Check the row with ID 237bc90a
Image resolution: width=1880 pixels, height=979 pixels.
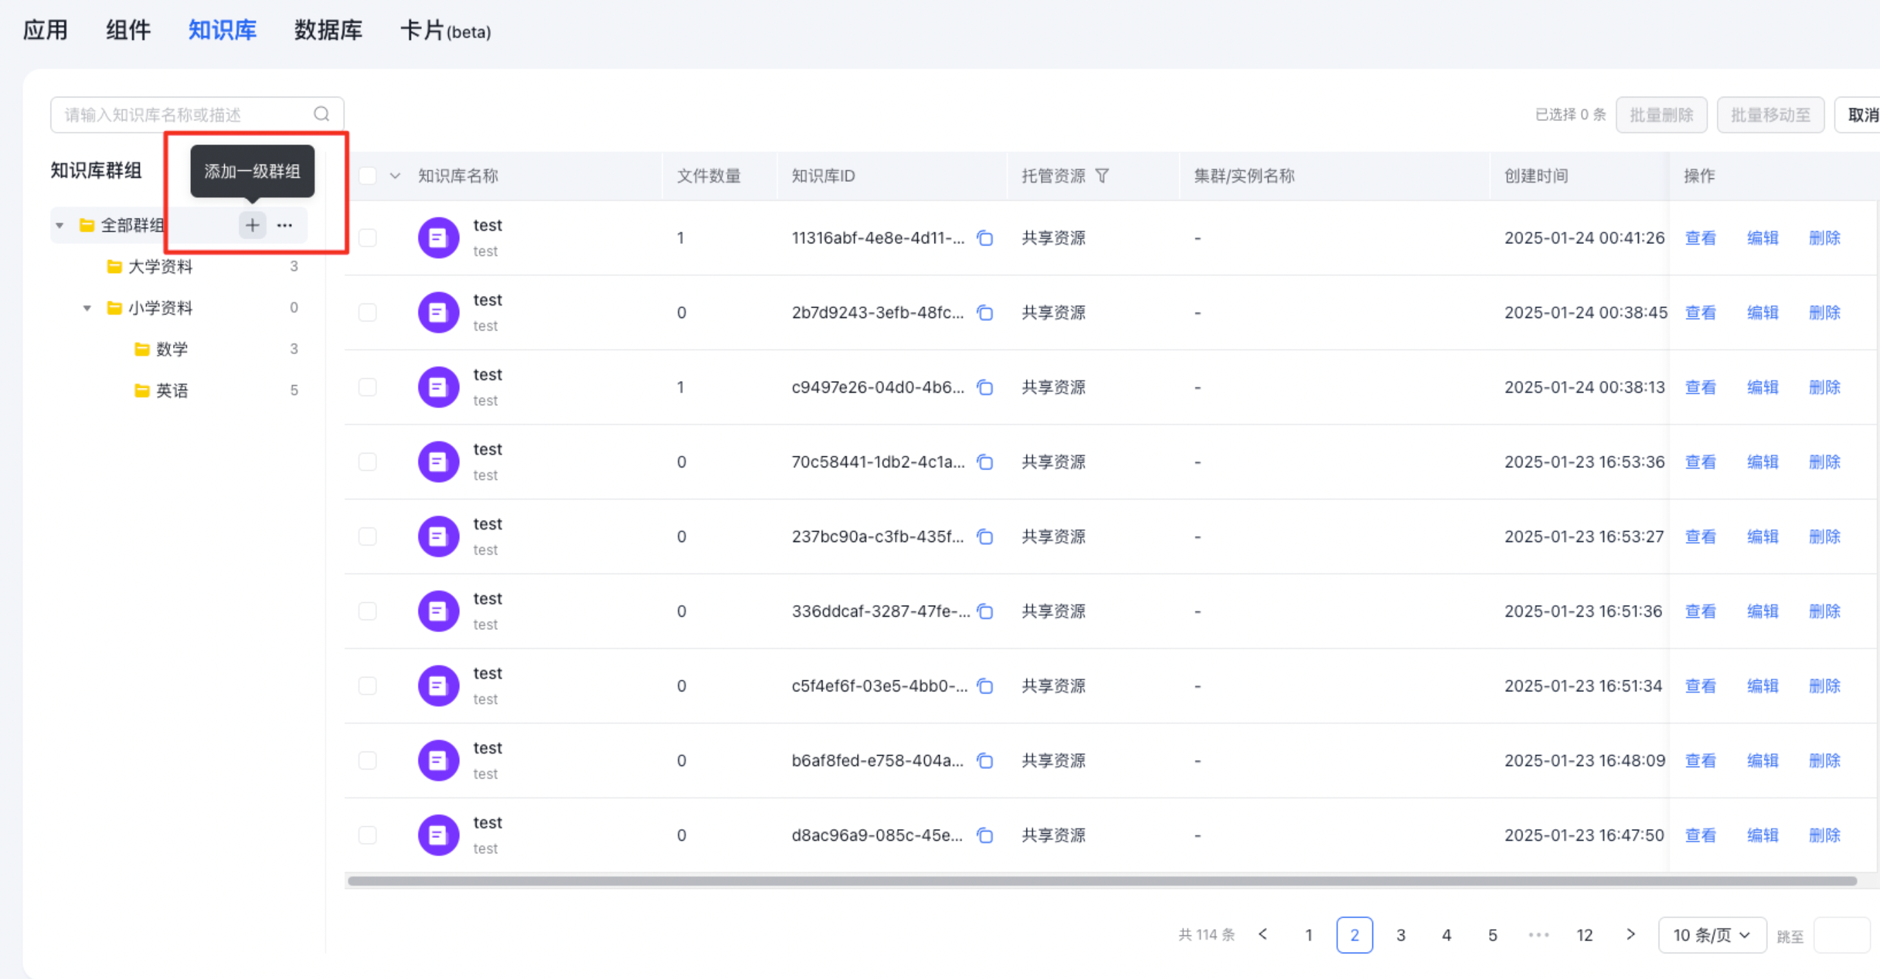[367, 537]
